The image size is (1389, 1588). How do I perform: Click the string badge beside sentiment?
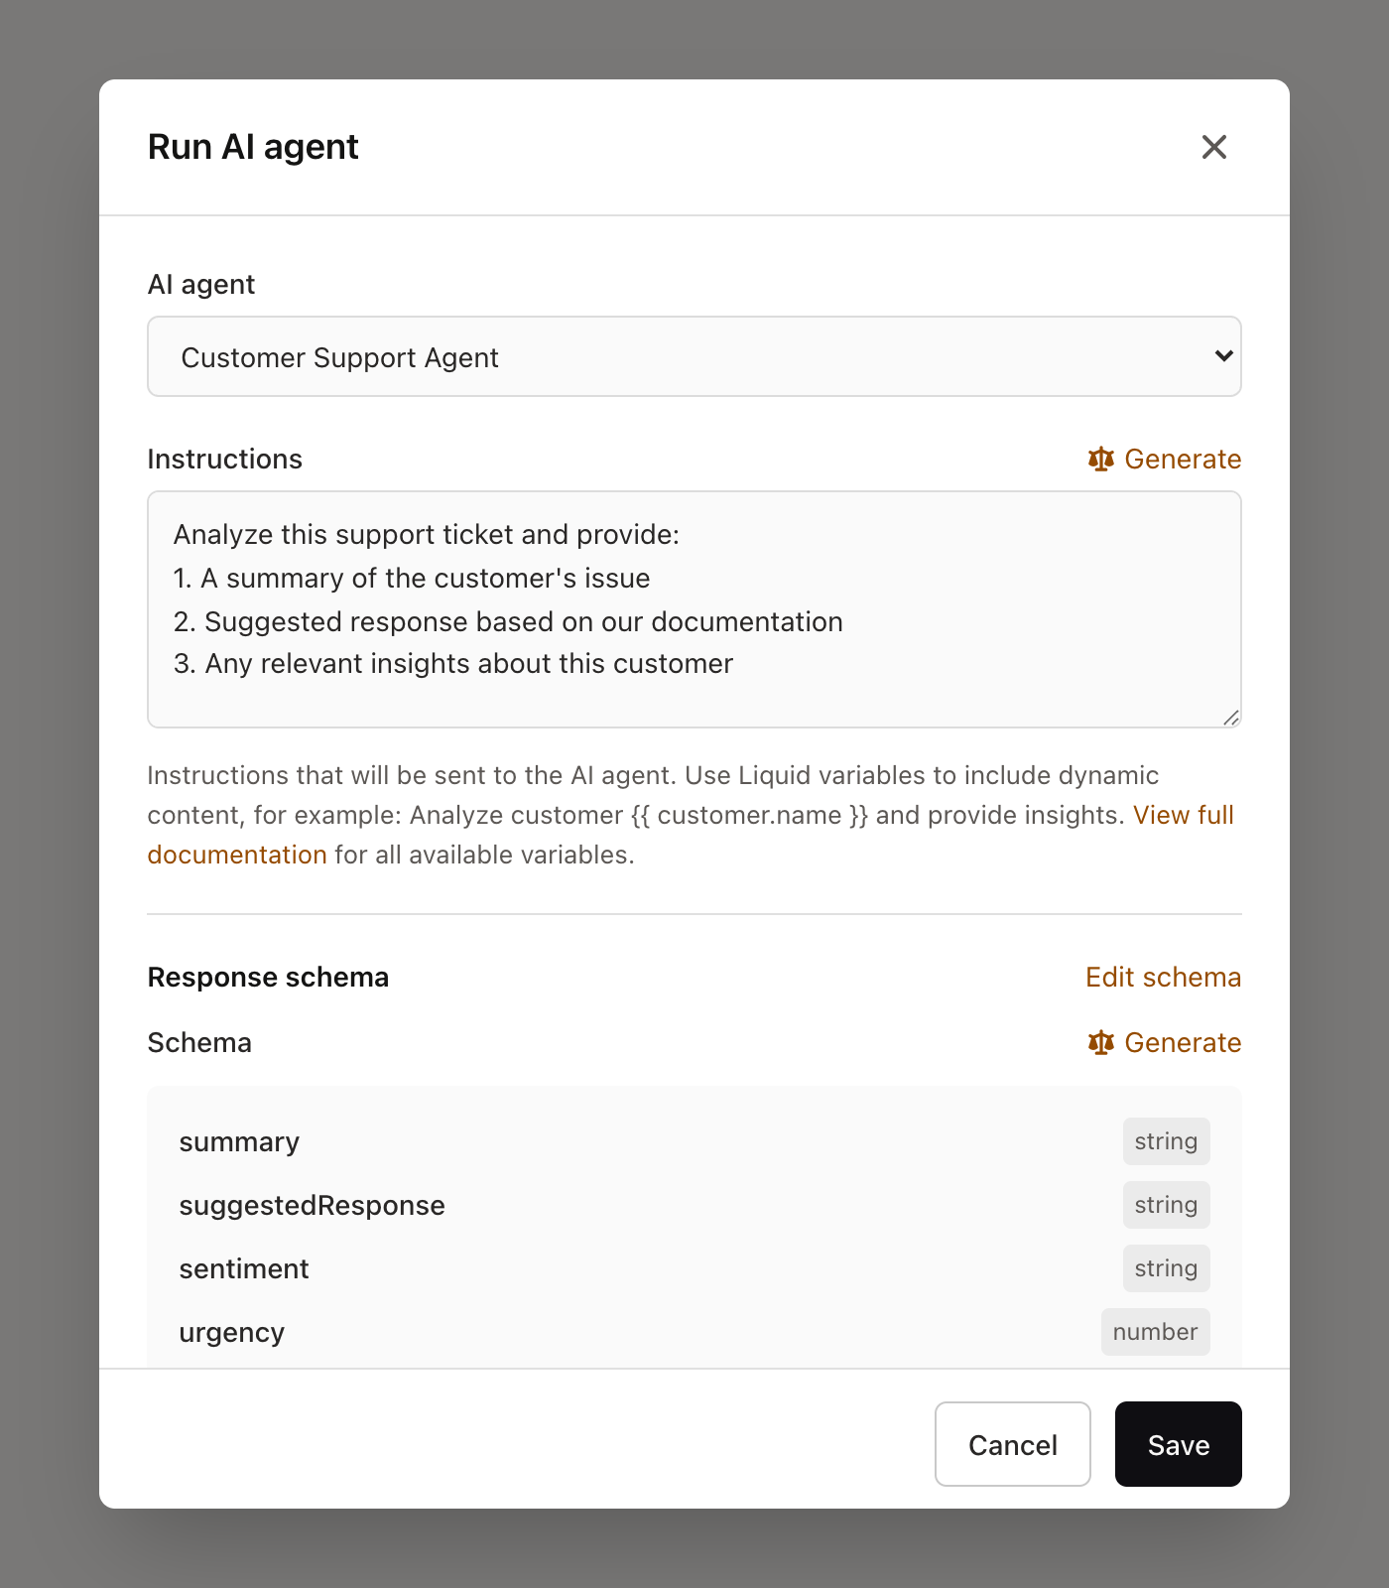(x=1166, y=1268)
